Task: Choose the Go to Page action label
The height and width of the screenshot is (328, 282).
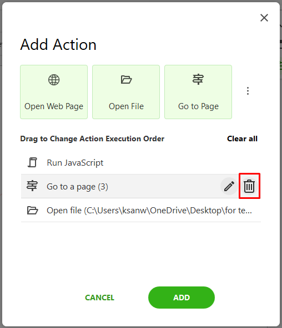Action: tap(198, 106)
